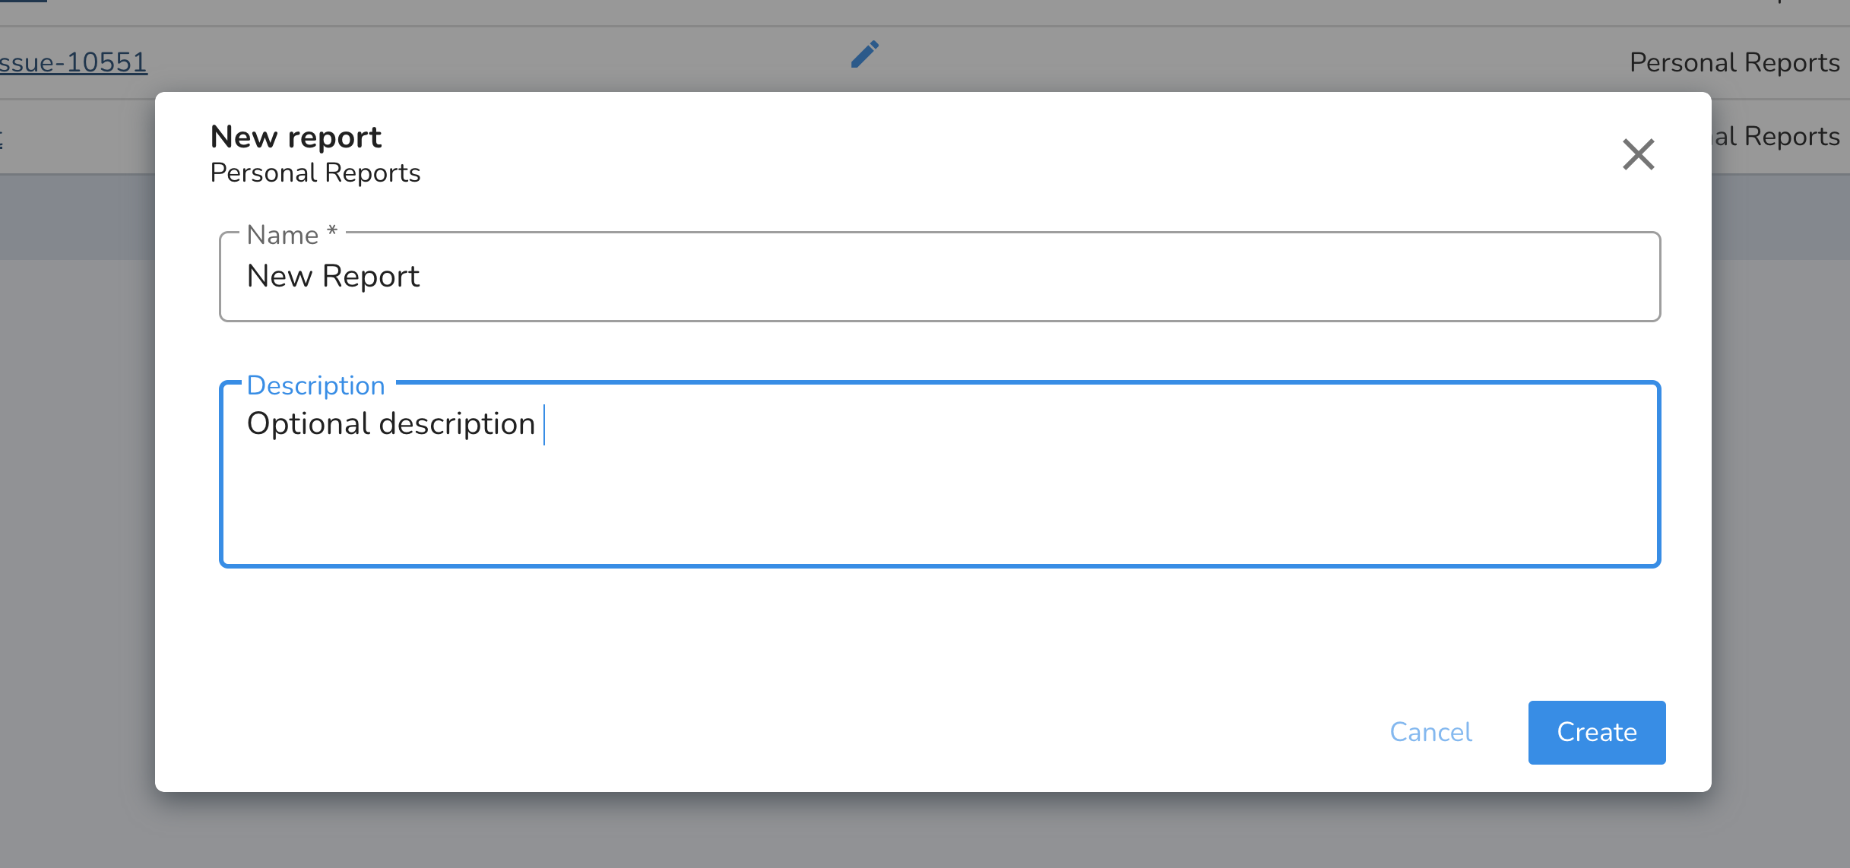
Task: Cancel the new report dialog
Action: 1430,732
